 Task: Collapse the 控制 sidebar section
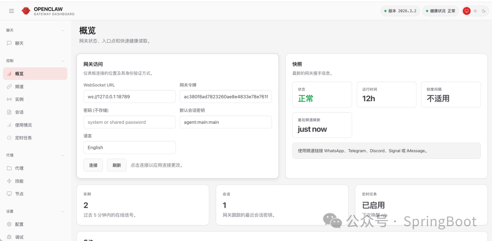(x=63, y=61)
